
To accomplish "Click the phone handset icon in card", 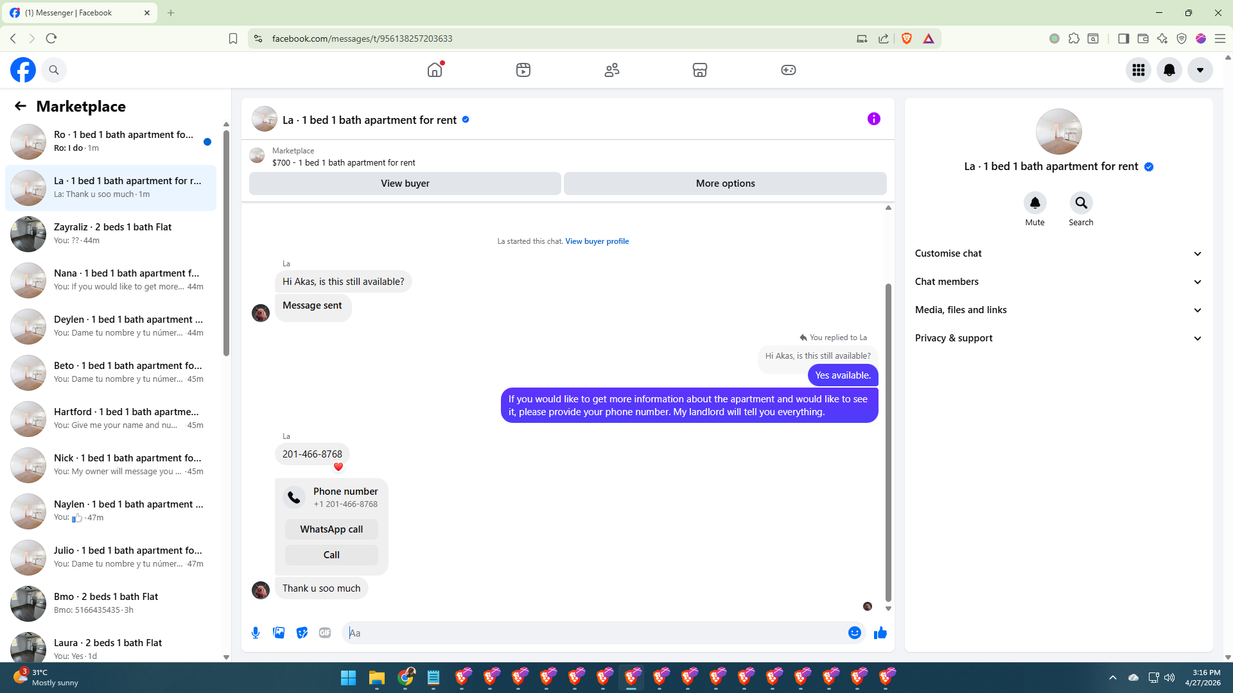I will click(294, 497).
